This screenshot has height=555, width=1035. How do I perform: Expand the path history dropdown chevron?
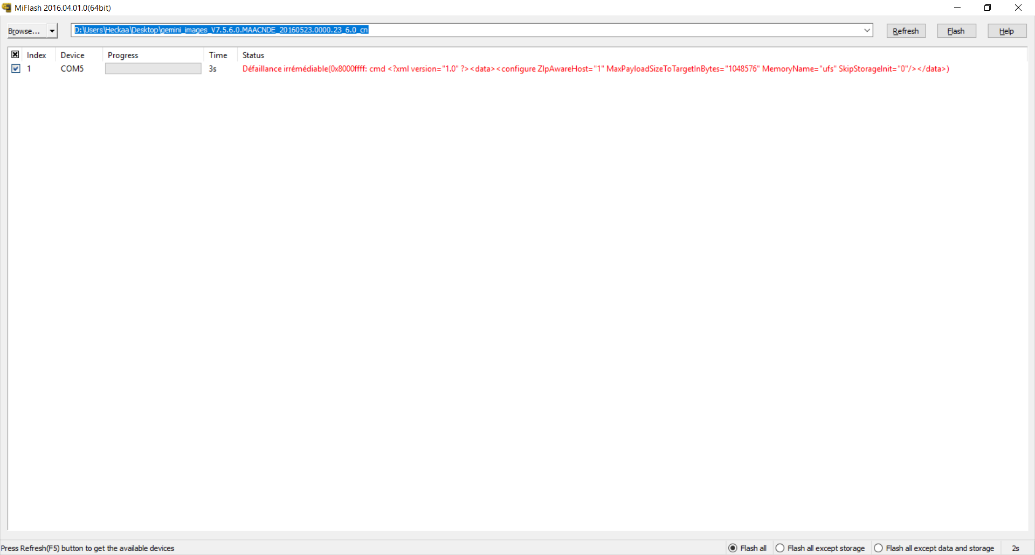pos(867,30)
